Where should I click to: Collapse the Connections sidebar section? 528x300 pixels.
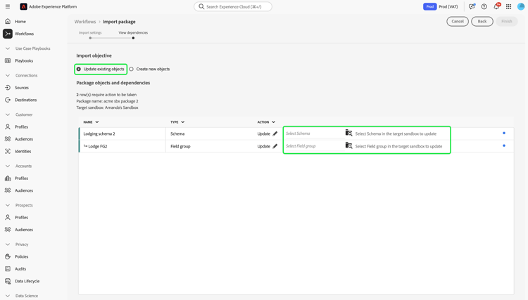tap(8, 76)
